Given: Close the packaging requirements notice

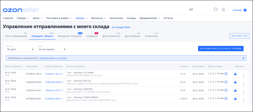Looking at the screenshot, I should point(243,58).
